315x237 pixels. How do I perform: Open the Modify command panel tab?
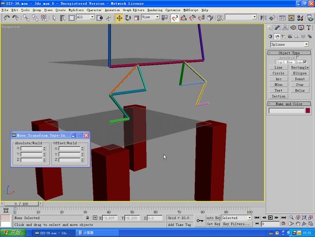pos(277,28)
